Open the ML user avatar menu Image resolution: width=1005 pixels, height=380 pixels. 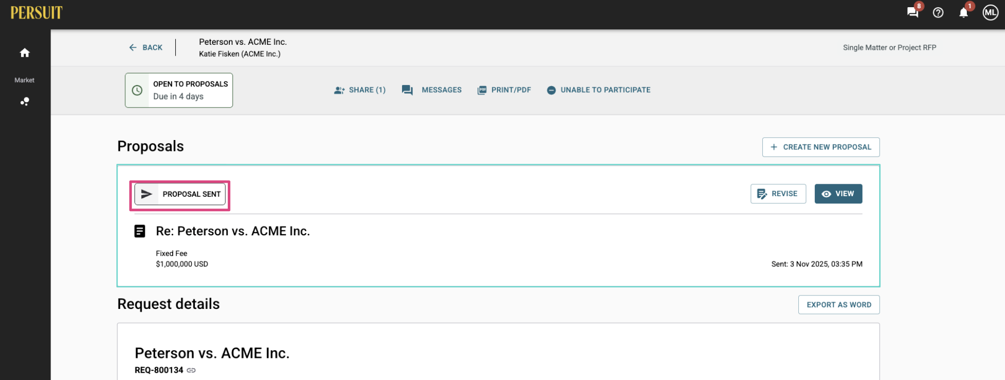click(x=990, y=13)
